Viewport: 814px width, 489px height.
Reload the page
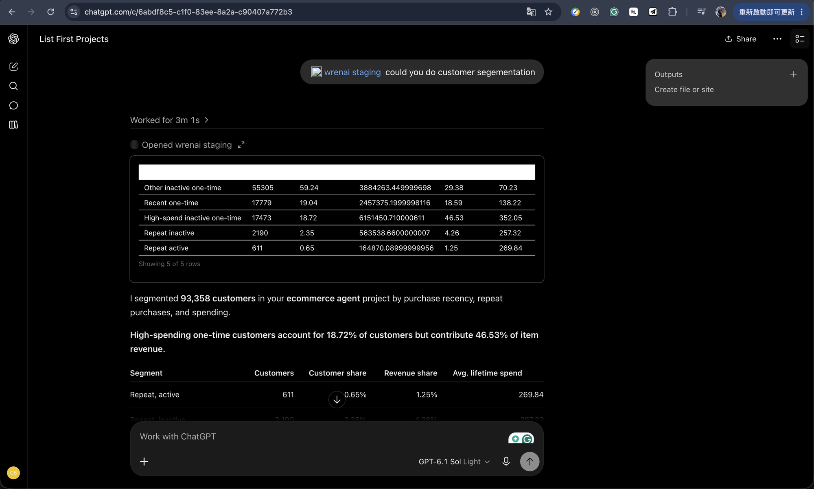click(50, 12)
